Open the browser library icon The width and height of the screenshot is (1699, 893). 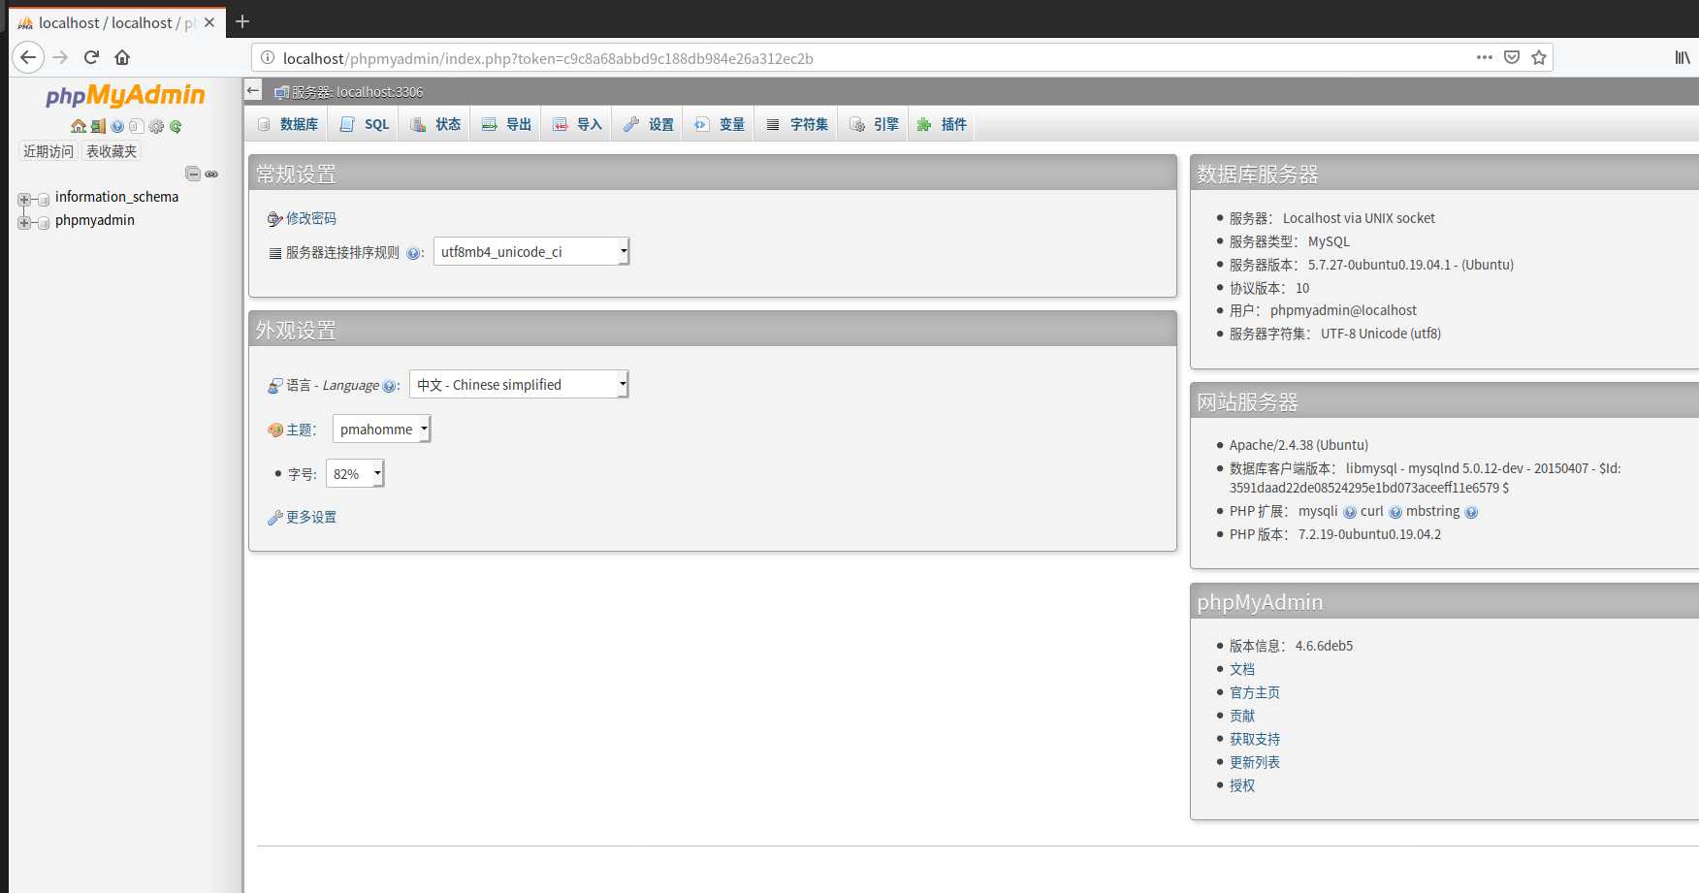1683,57
